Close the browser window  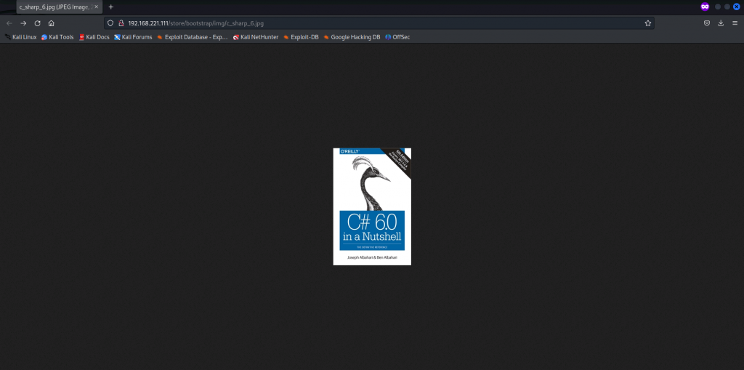(x=737, y=7)
